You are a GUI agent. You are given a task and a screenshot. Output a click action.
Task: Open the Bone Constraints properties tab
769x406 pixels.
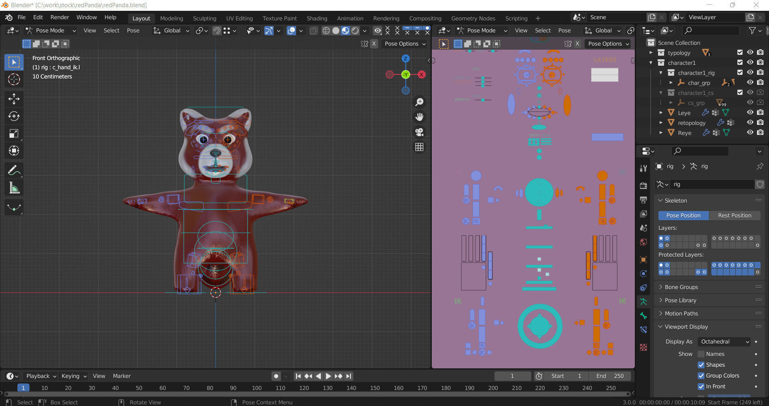coord(644,330)
